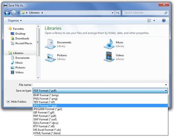Open the address bar history dropdown
Screen dimensions: 174x140
click(112, 13)
